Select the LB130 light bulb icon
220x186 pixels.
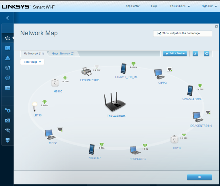click(35, 107)
